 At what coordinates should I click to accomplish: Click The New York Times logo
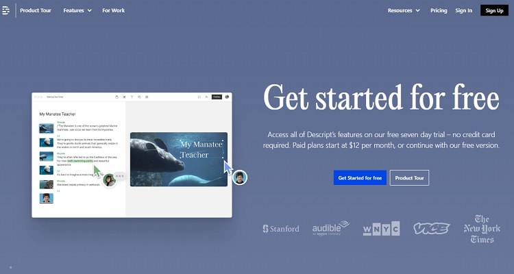click(482, 229)
